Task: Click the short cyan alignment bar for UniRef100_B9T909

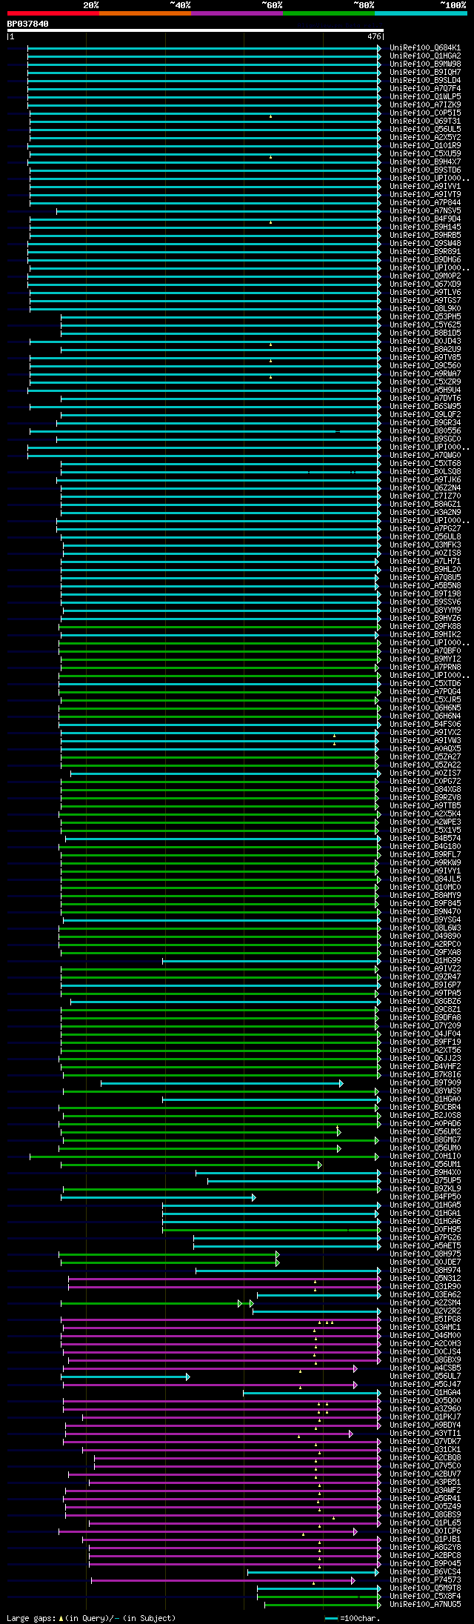Action: 221,1083
